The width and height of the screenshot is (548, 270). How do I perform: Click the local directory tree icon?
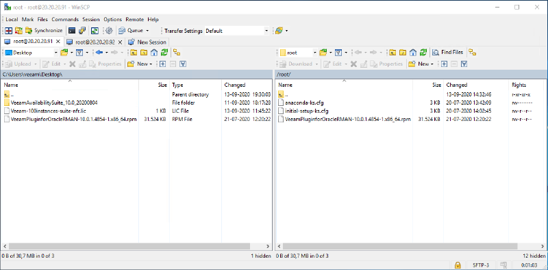tap(177, 53)
